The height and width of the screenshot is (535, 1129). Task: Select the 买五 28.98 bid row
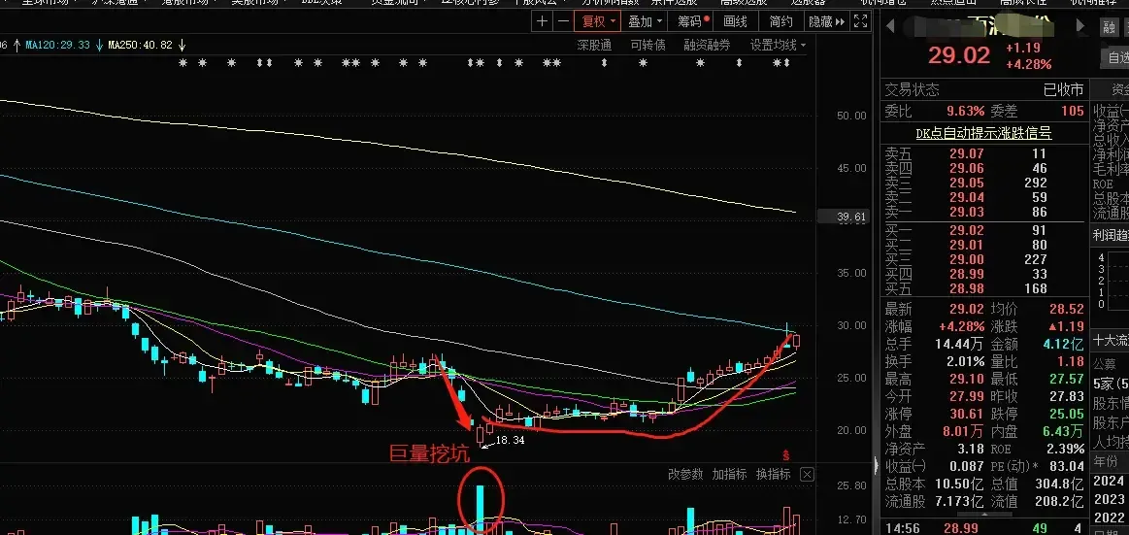pos(983,288)
